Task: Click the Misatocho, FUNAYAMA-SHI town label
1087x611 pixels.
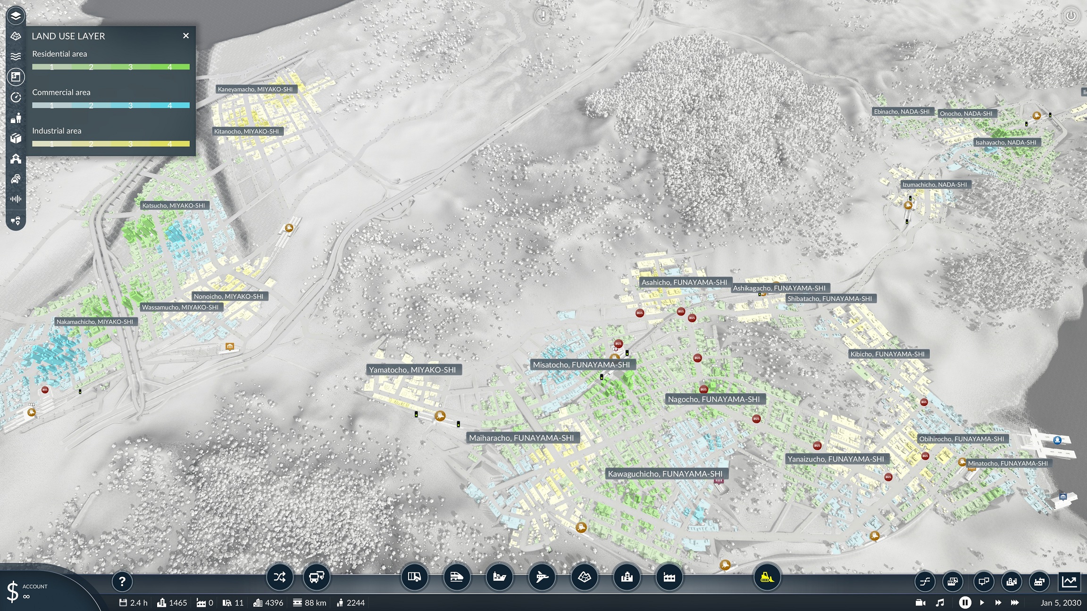Action: tap(581, 364)
